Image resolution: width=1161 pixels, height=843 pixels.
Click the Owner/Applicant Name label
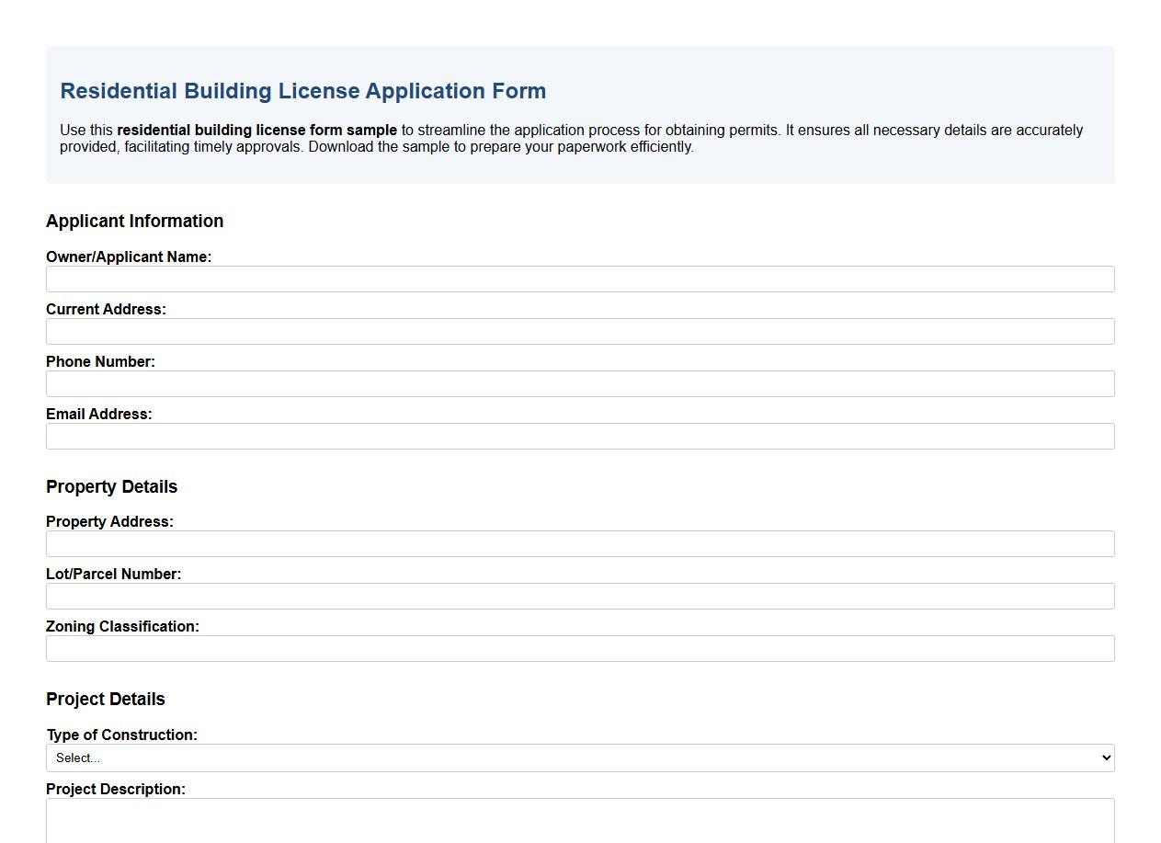coord(129,257)
